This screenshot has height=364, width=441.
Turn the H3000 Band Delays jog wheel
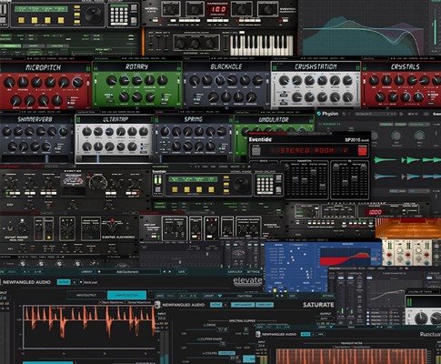point(241,183)
